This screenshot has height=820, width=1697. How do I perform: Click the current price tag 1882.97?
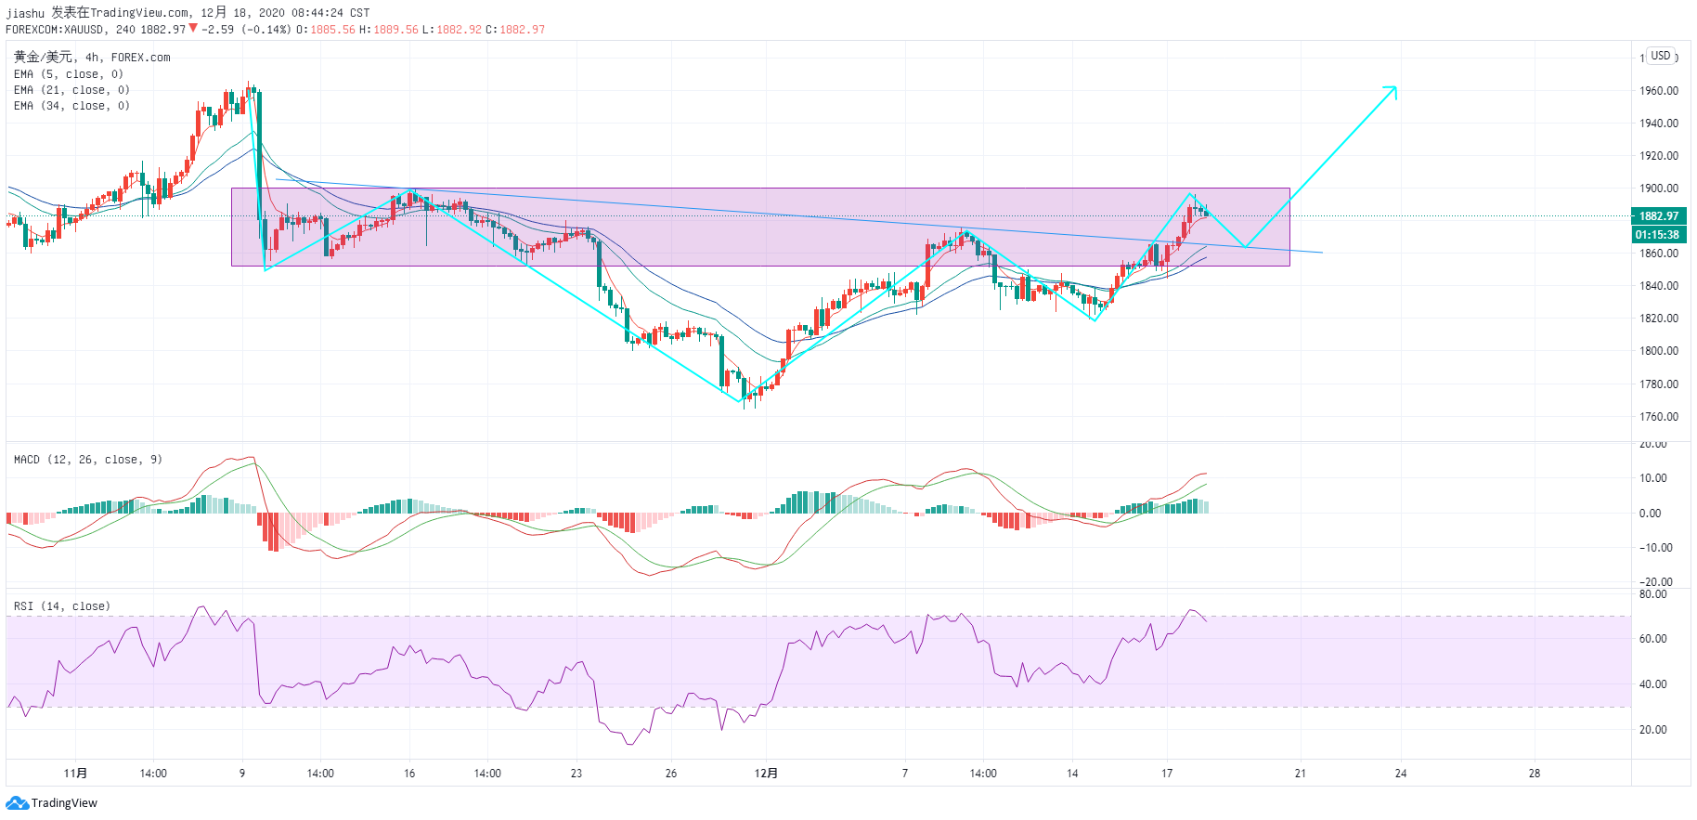point(1659,216)
